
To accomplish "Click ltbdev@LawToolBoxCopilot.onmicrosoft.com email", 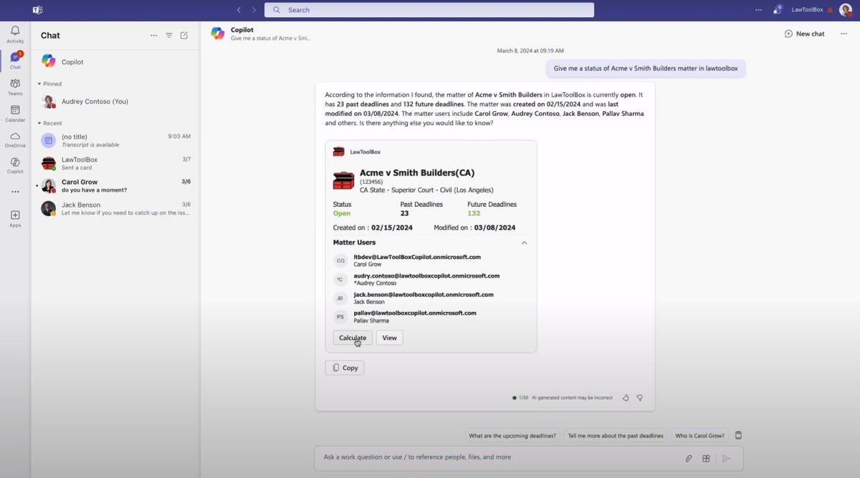I will (417, 257).
